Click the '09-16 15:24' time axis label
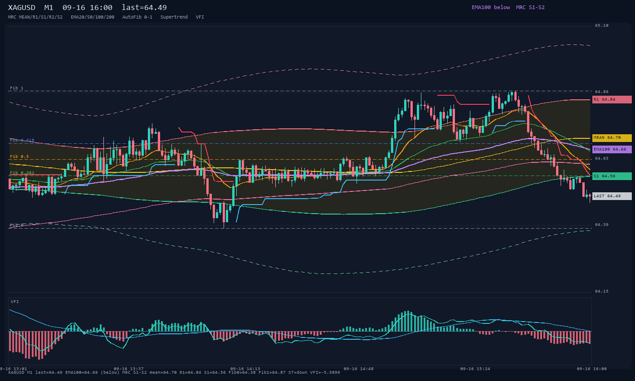The height and width of the screenshot is (381, 635). (x=475, y=369)
